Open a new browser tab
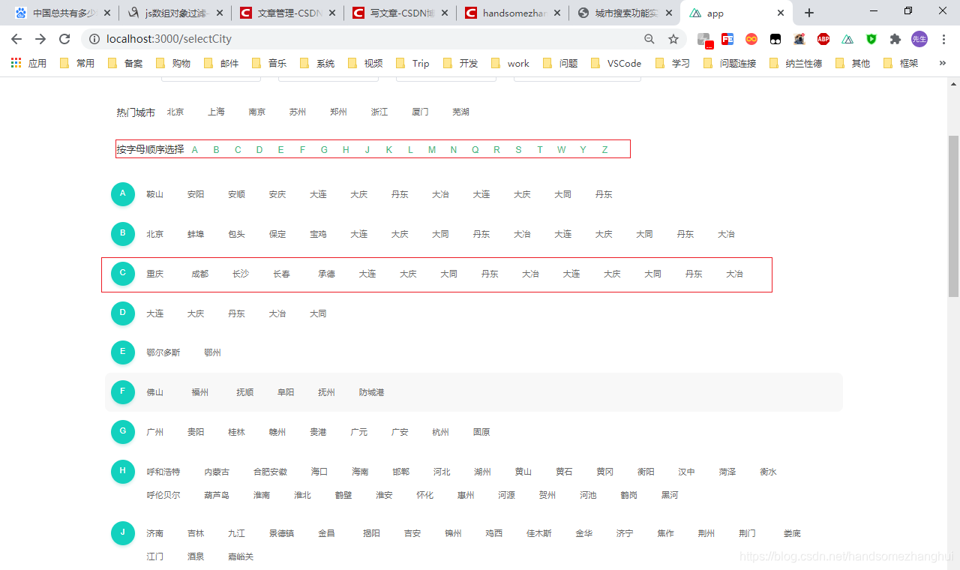This screenshot has width=960, height=570. [809, 13]
